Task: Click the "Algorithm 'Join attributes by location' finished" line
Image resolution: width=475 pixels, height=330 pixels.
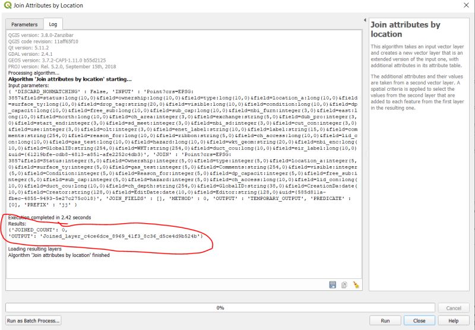Action: click(59, 255)
